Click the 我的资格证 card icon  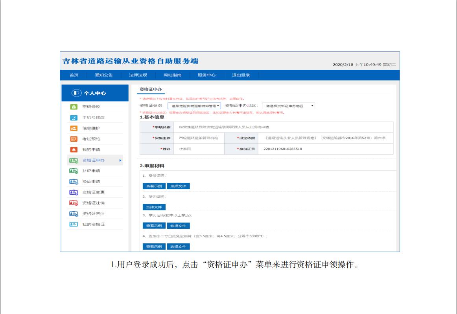pyautogui.click(x=74, y=224)
